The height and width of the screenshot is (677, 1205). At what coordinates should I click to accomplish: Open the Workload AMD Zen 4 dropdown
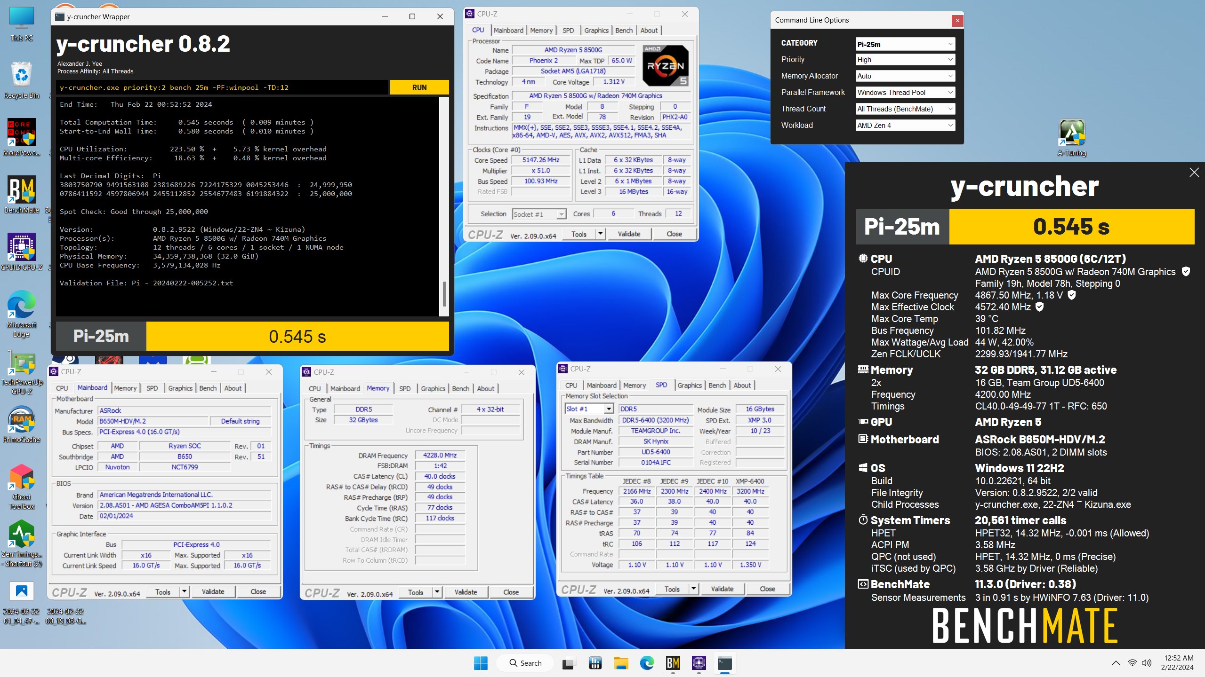[x=905, y=126]
